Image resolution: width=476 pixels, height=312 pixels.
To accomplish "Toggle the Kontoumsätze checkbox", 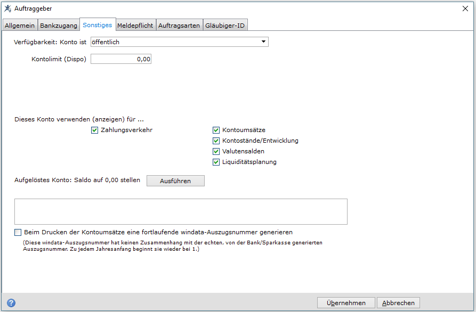I will 216,130.
